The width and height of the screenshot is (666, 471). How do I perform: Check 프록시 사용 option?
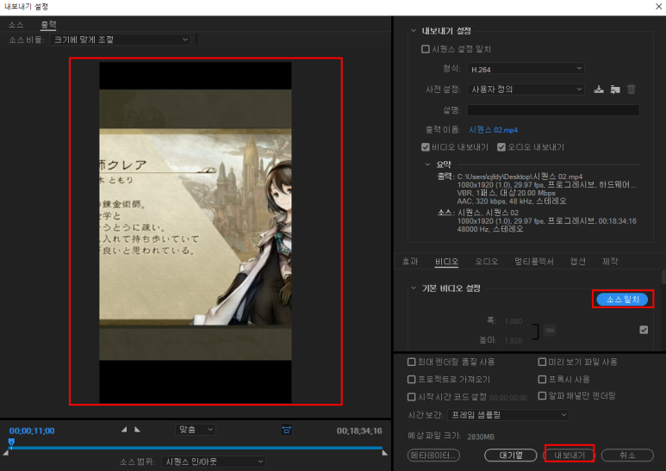click(x=542, y=380)
